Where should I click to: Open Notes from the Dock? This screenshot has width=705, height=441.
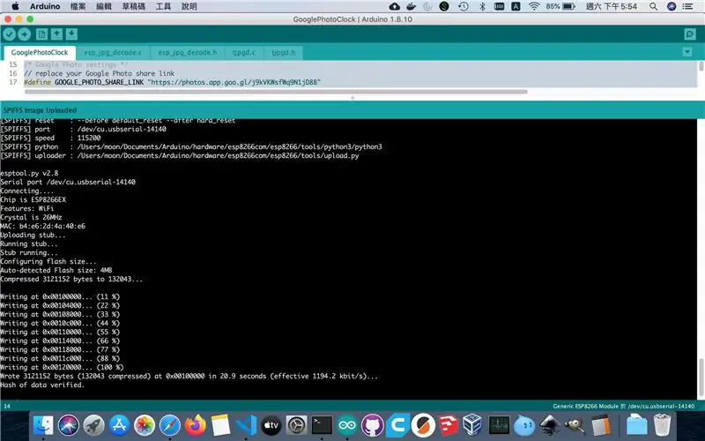(x=220, y=425)
